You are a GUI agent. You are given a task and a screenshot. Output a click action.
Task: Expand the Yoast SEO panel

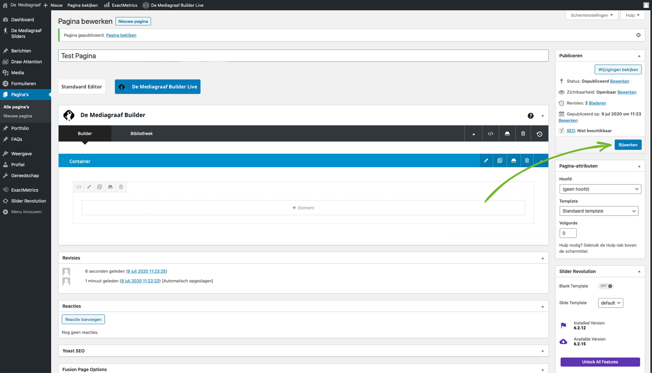tap(542, 351)
